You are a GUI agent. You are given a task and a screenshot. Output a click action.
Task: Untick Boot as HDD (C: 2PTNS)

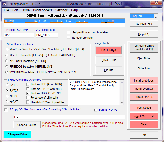(28, 93)
